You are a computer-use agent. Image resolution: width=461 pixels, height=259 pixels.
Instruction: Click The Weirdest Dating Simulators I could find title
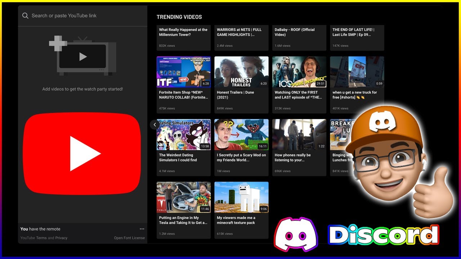(178, 158)
